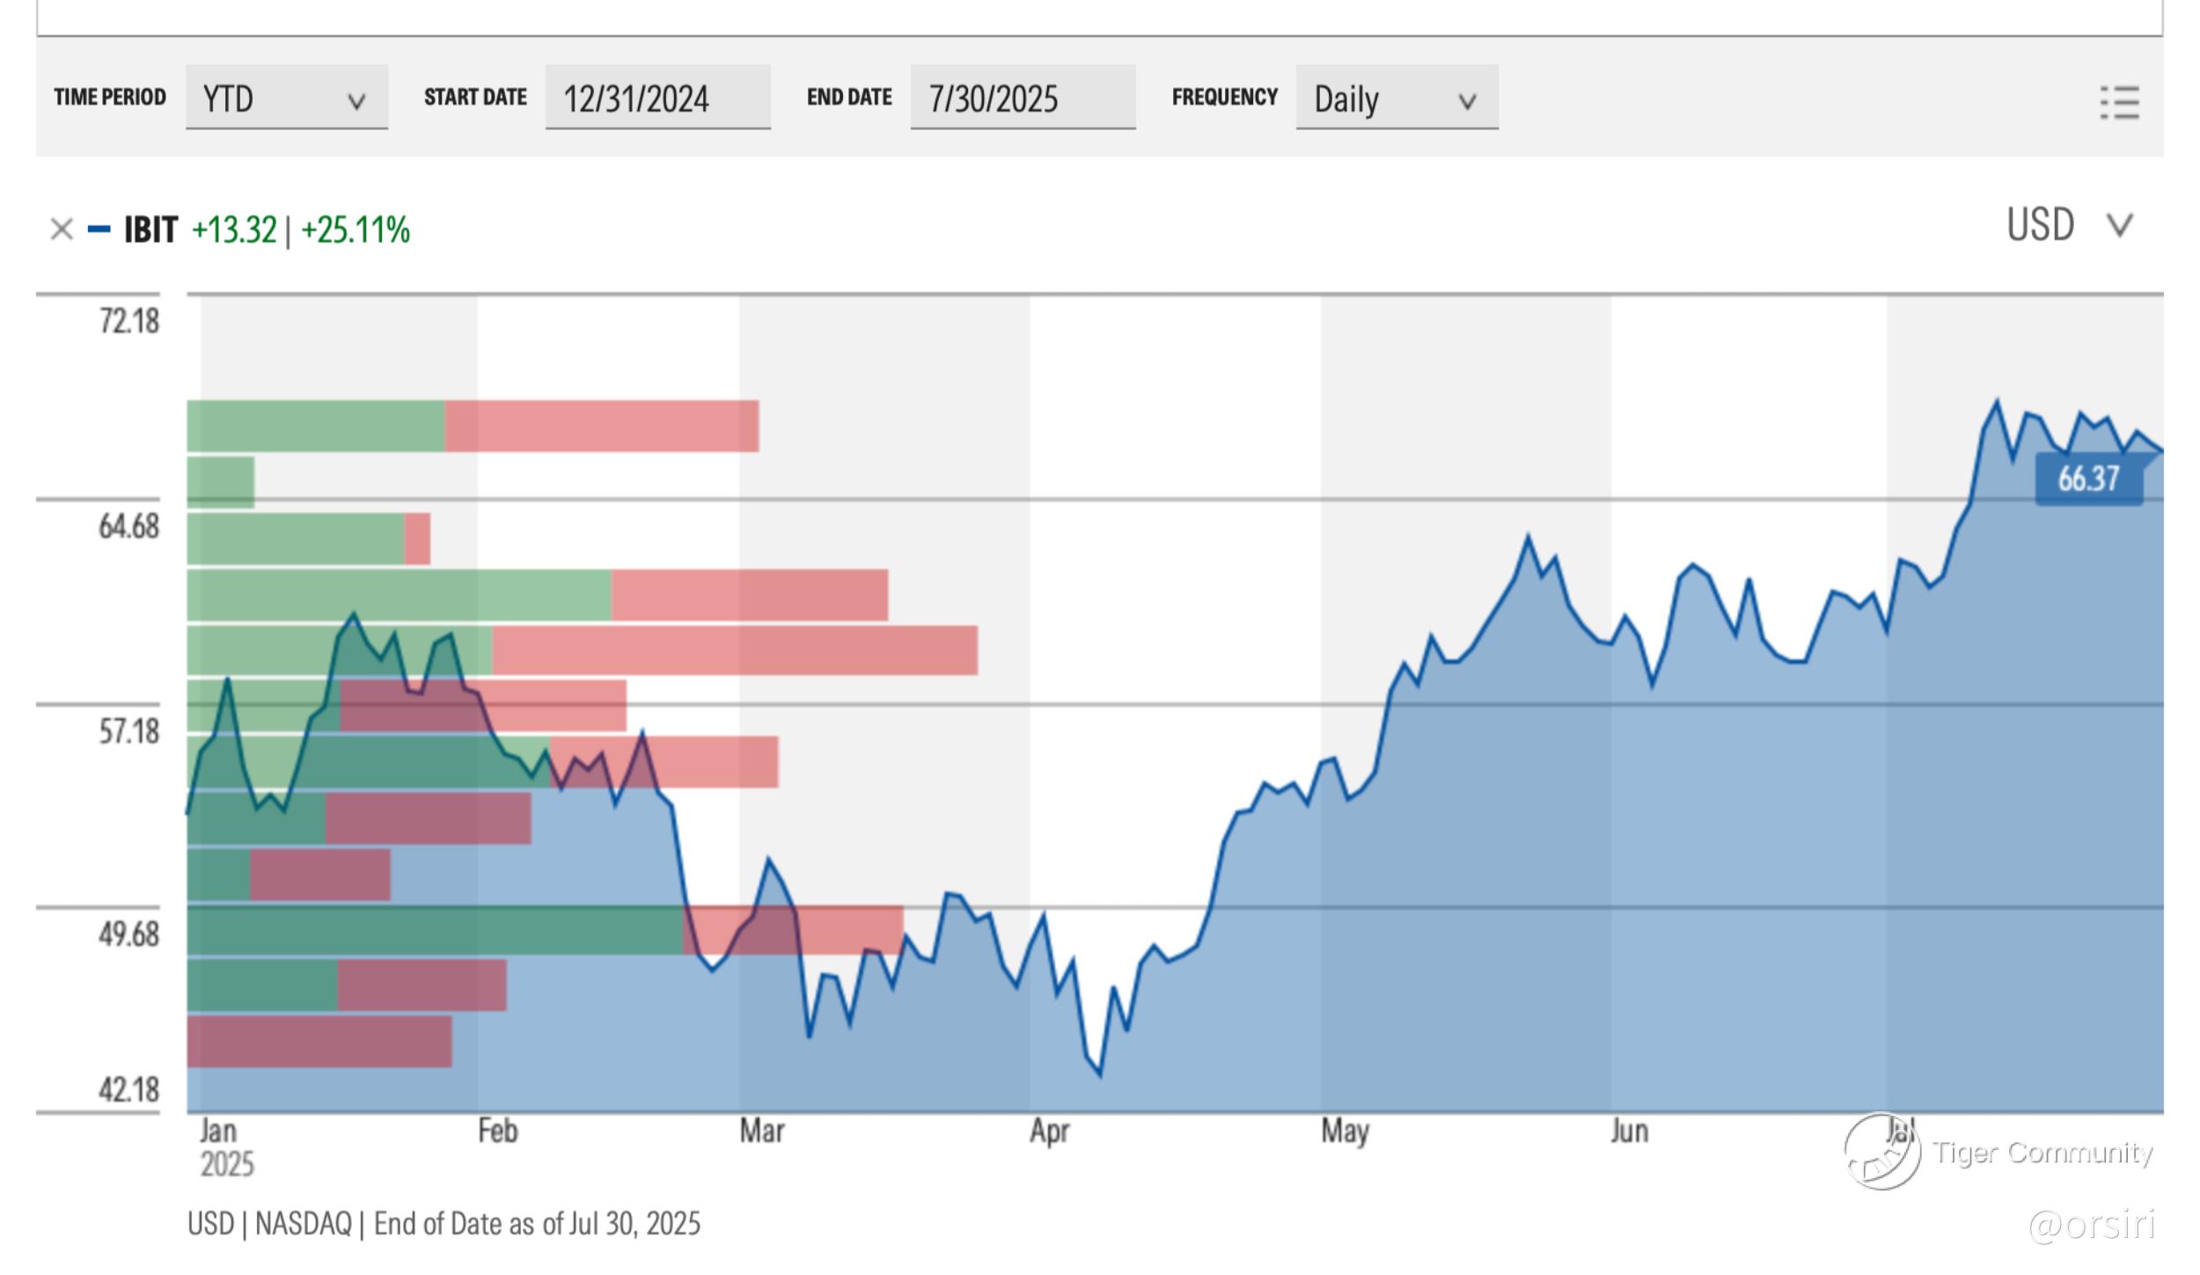Viewport: 2200px width, 1275px height.
Task: Click the 72.18 price axis label
Action: (x=128, y=321)
